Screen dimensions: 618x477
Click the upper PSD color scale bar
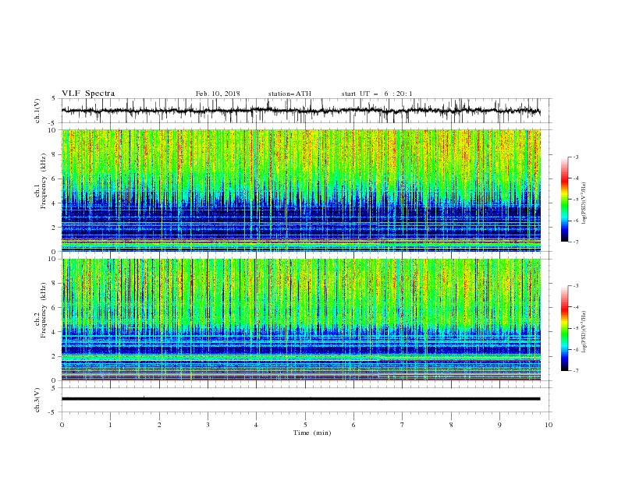coord(564,200)
